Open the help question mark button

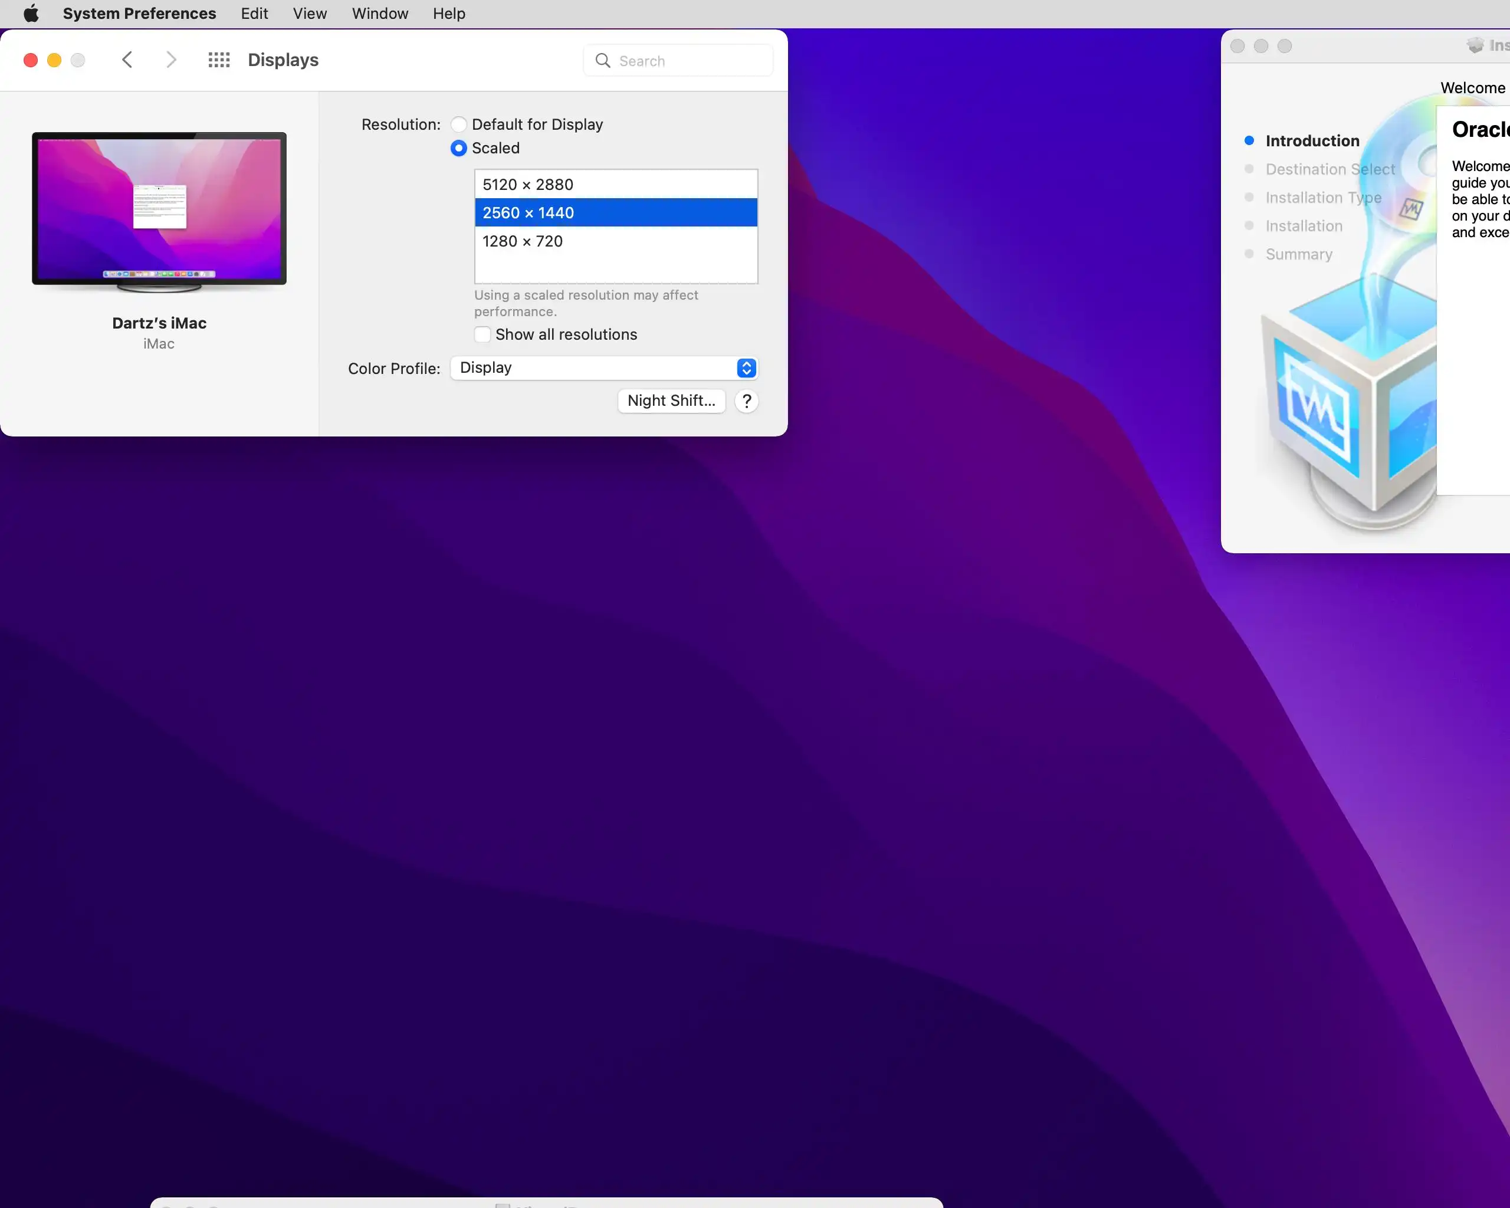click(x=747, y=401)
